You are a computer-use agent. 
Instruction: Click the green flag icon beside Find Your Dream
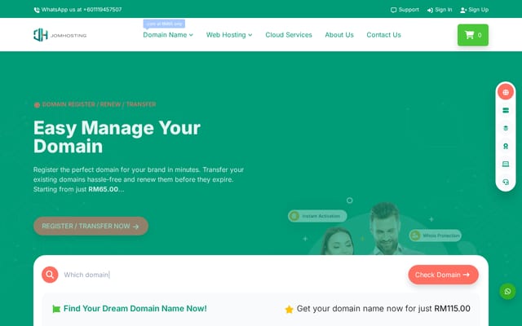pos(56,309)
